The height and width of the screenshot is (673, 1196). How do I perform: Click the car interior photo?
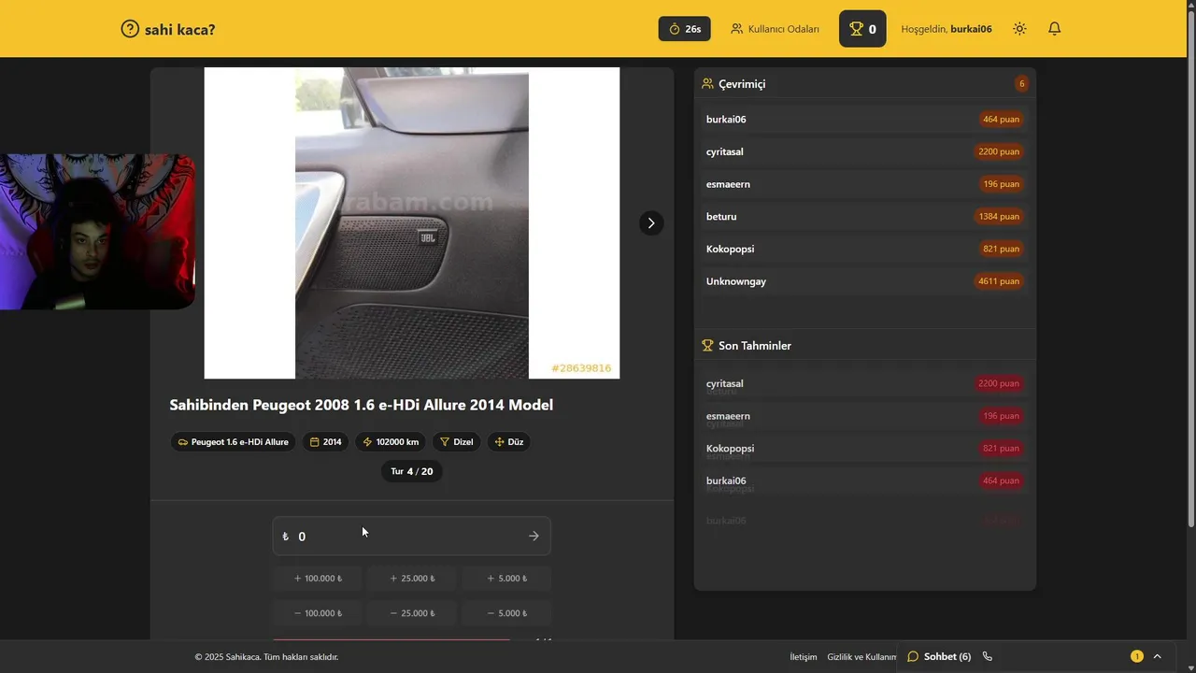[412, 222]
